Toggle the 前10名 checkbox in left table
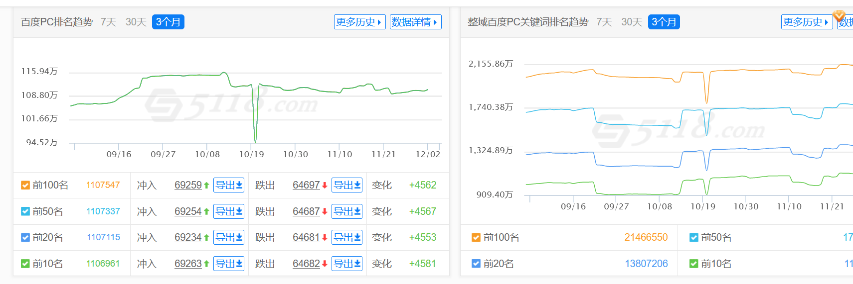This screenshot has height=284, width=853. pos(25,264)
